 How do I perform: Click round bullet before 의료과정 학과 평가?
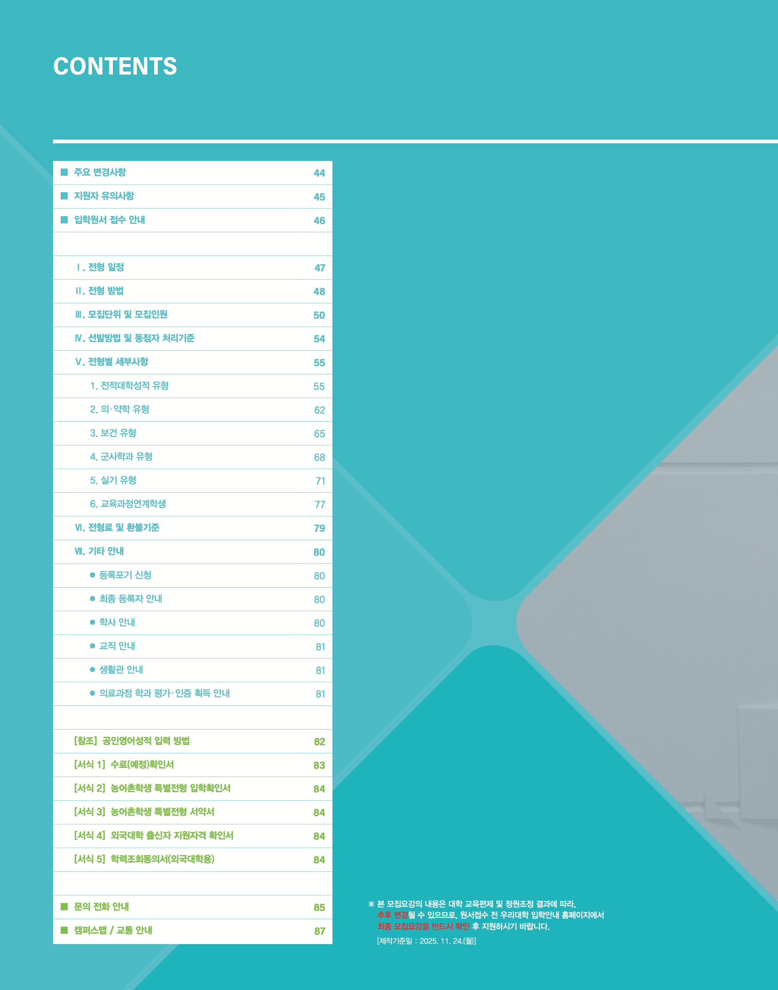point(92,693)
